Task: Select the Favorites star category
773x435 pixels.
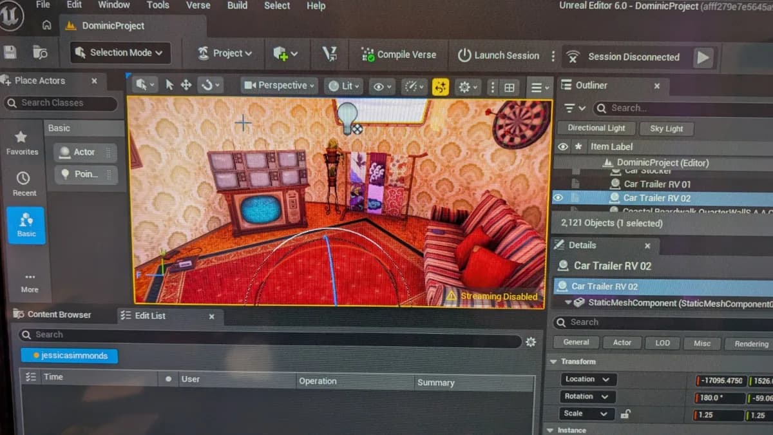Action: coord(22,142)
